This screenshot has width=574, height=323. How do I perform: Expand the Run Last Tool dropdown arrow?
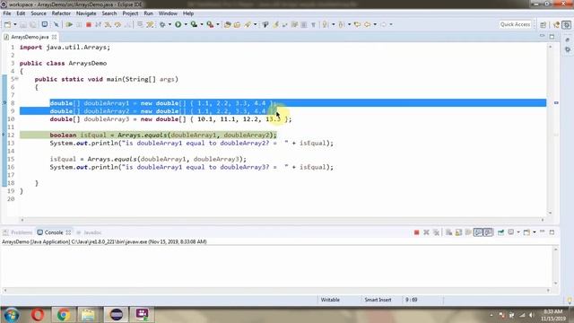click(218, 24)
